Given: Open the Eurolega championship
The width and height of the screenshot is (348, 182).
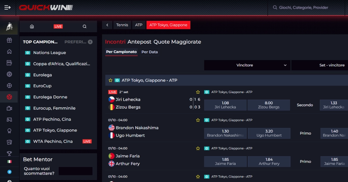Looking at the screenshot, I should pos(42,75).
